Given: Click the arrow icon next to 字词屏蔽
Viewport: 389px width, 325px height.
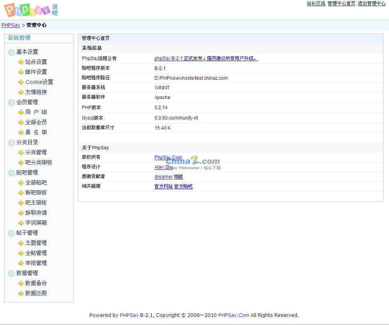Looking at the screenshot, I should 21,223.
